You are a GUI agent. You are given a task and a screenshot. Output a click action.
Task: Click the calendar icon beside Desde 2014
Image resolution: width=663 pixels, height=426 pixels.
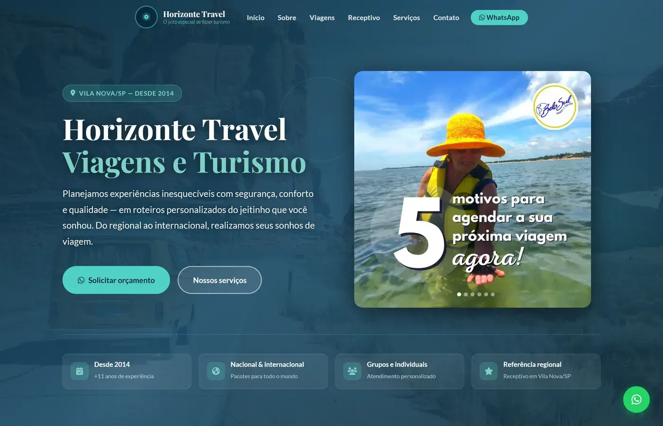click(x=80, y=371)
